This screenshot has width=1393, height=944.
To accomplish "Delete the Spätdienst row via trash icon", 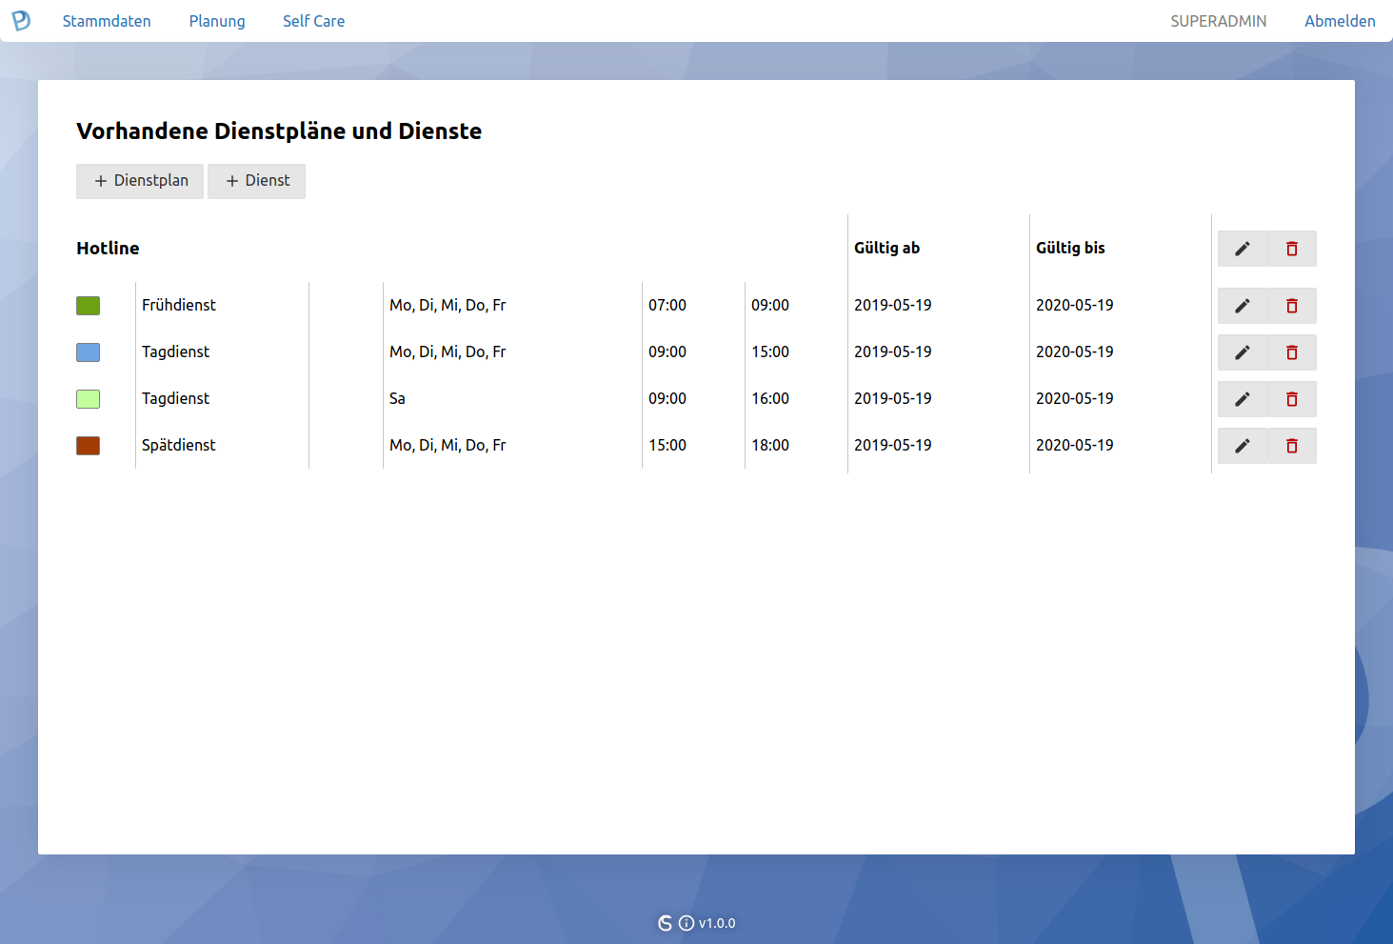I will point(1292,446).
